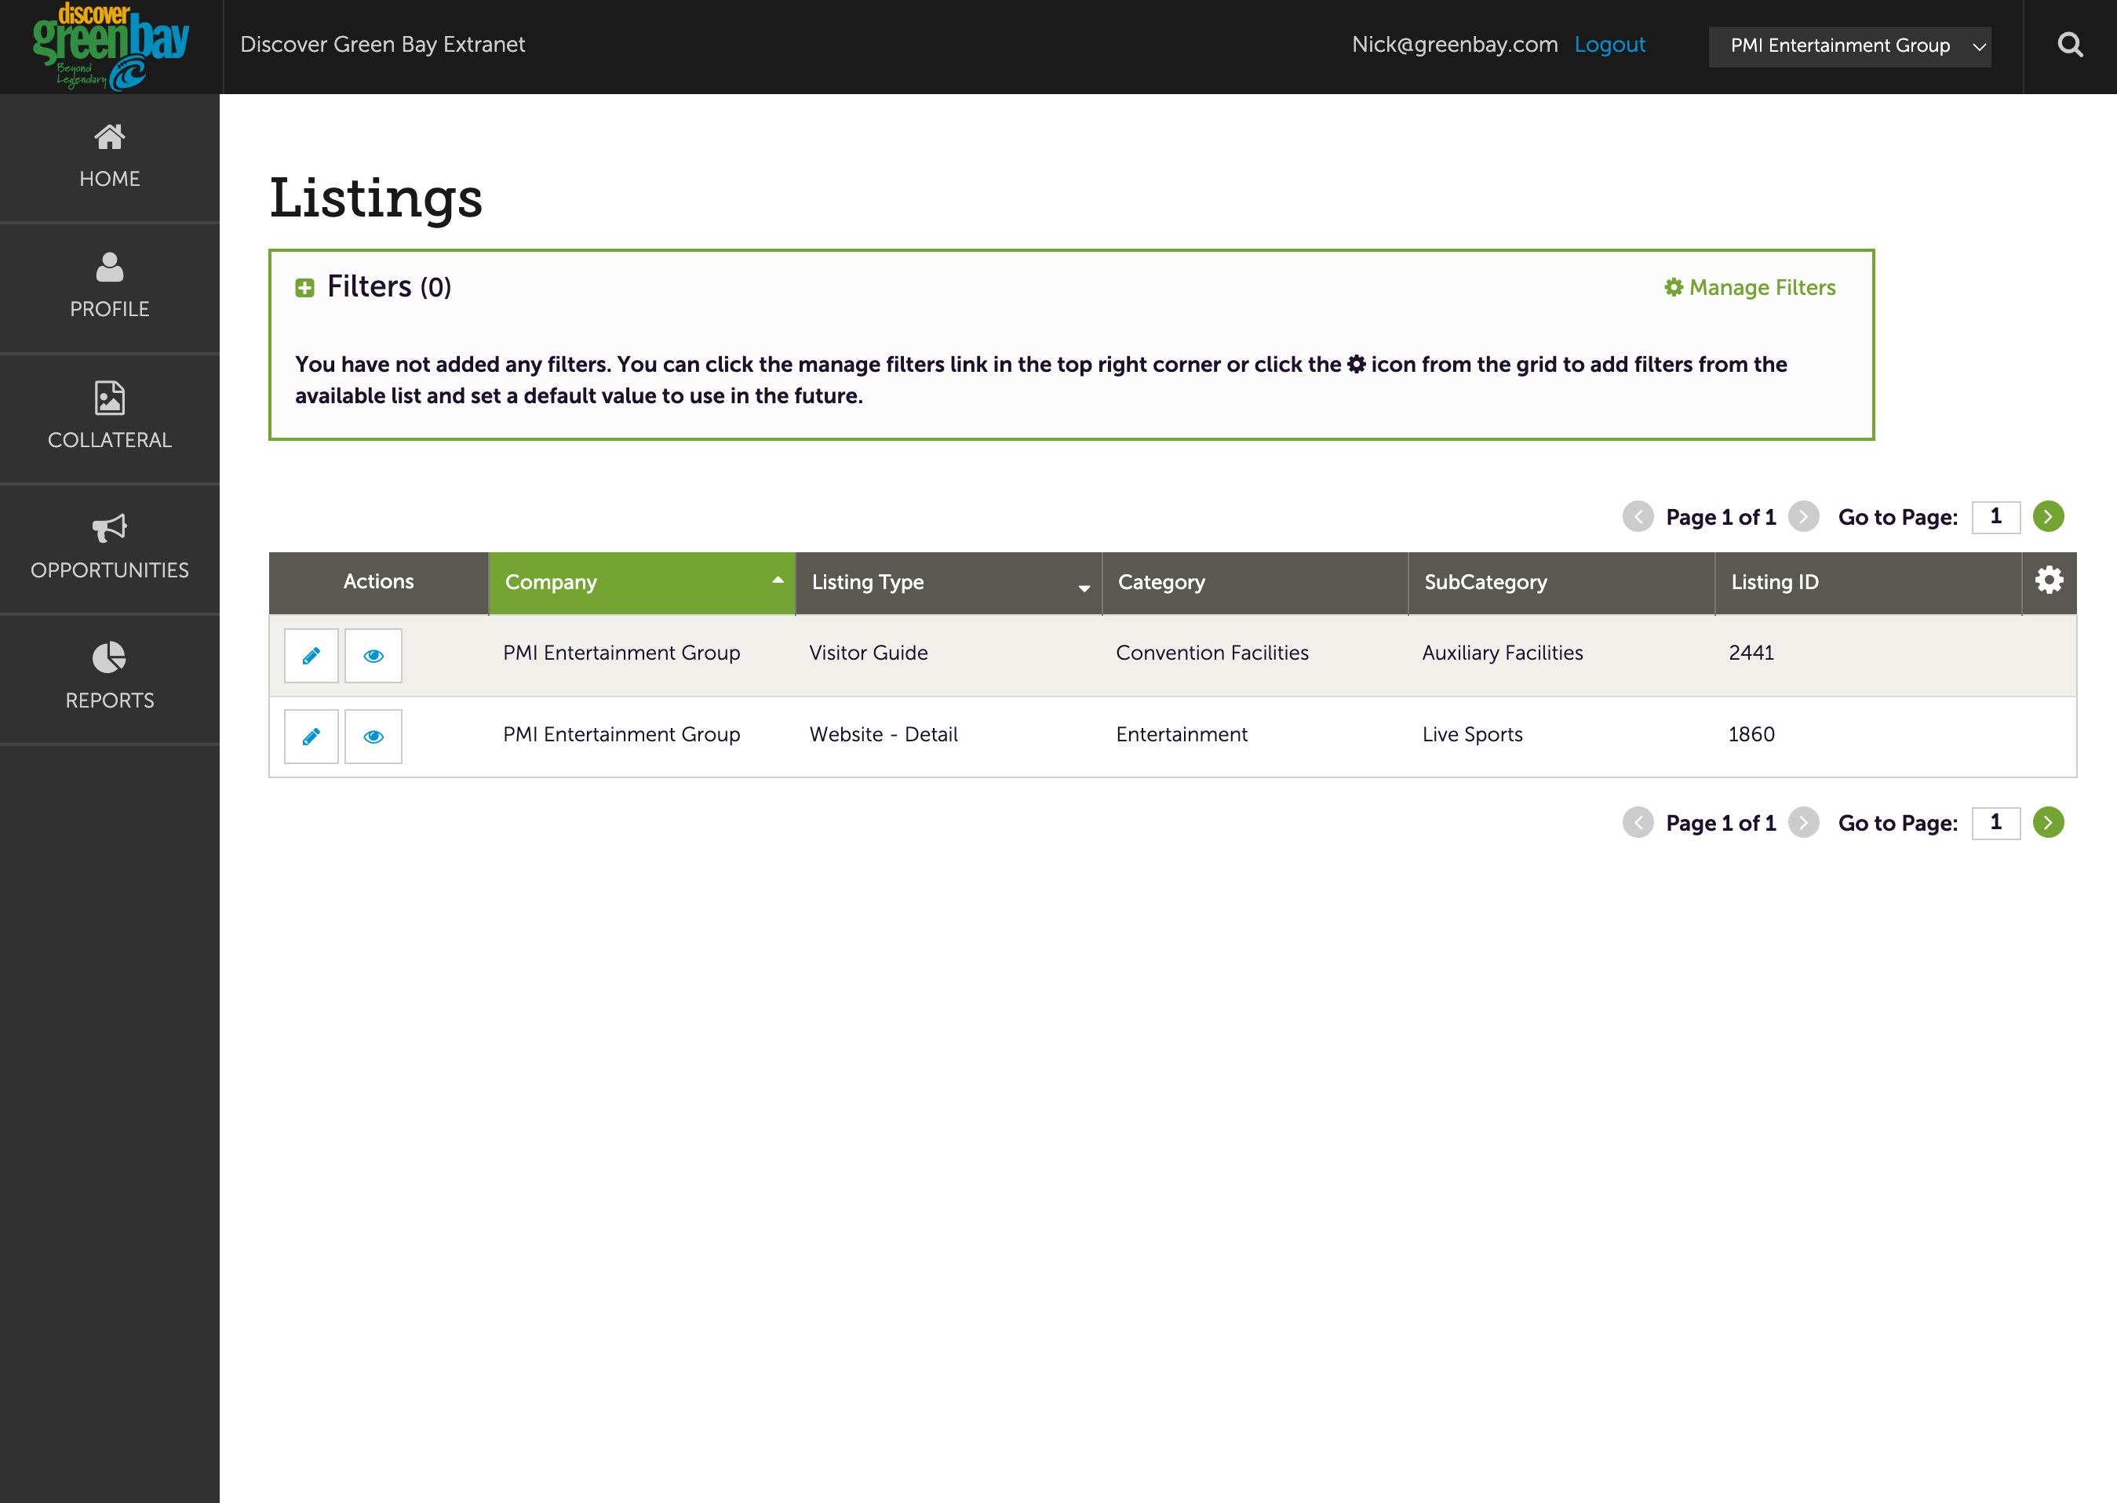
Task: Edit the Visitor Guide listing with pencil icon
Action: coord(311,655)
